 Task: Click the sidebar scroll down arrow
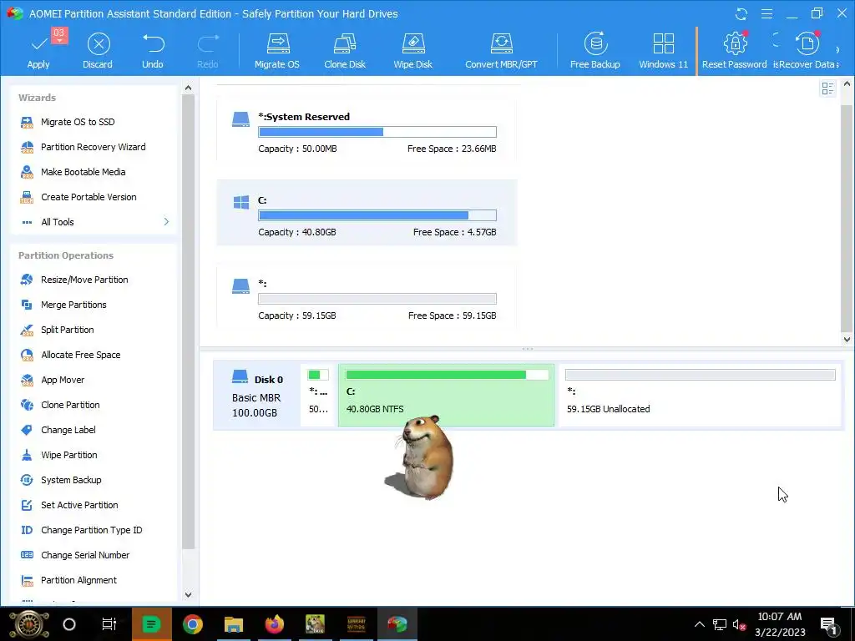tap(188, 594)
